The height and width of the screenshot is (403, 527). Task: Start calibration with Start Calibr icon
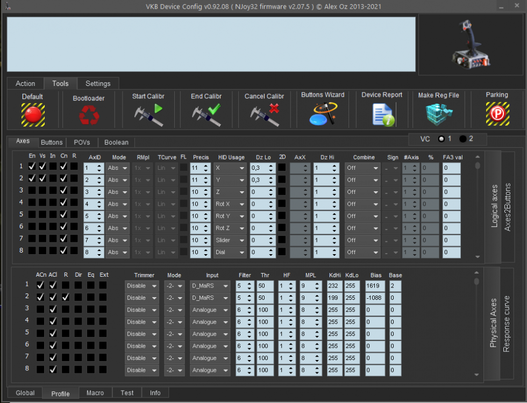click(148, 114)
